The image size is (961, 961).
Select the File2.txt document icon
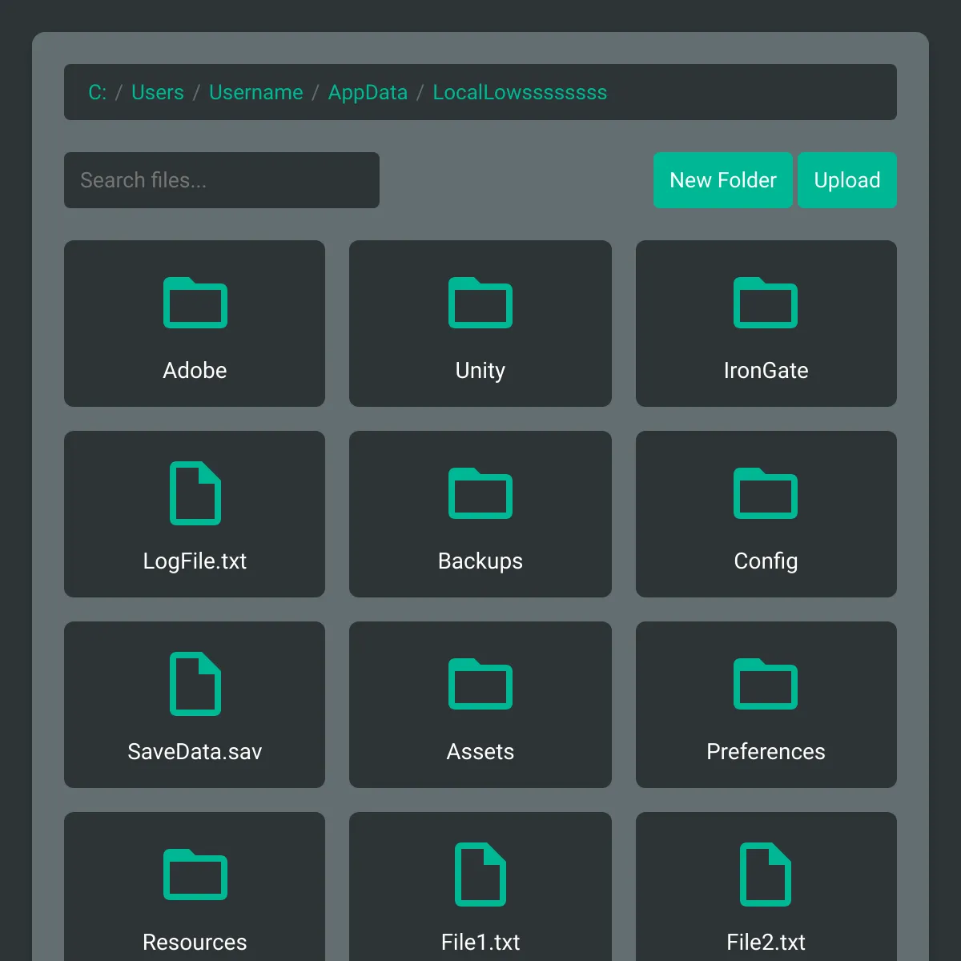[766, 875]
